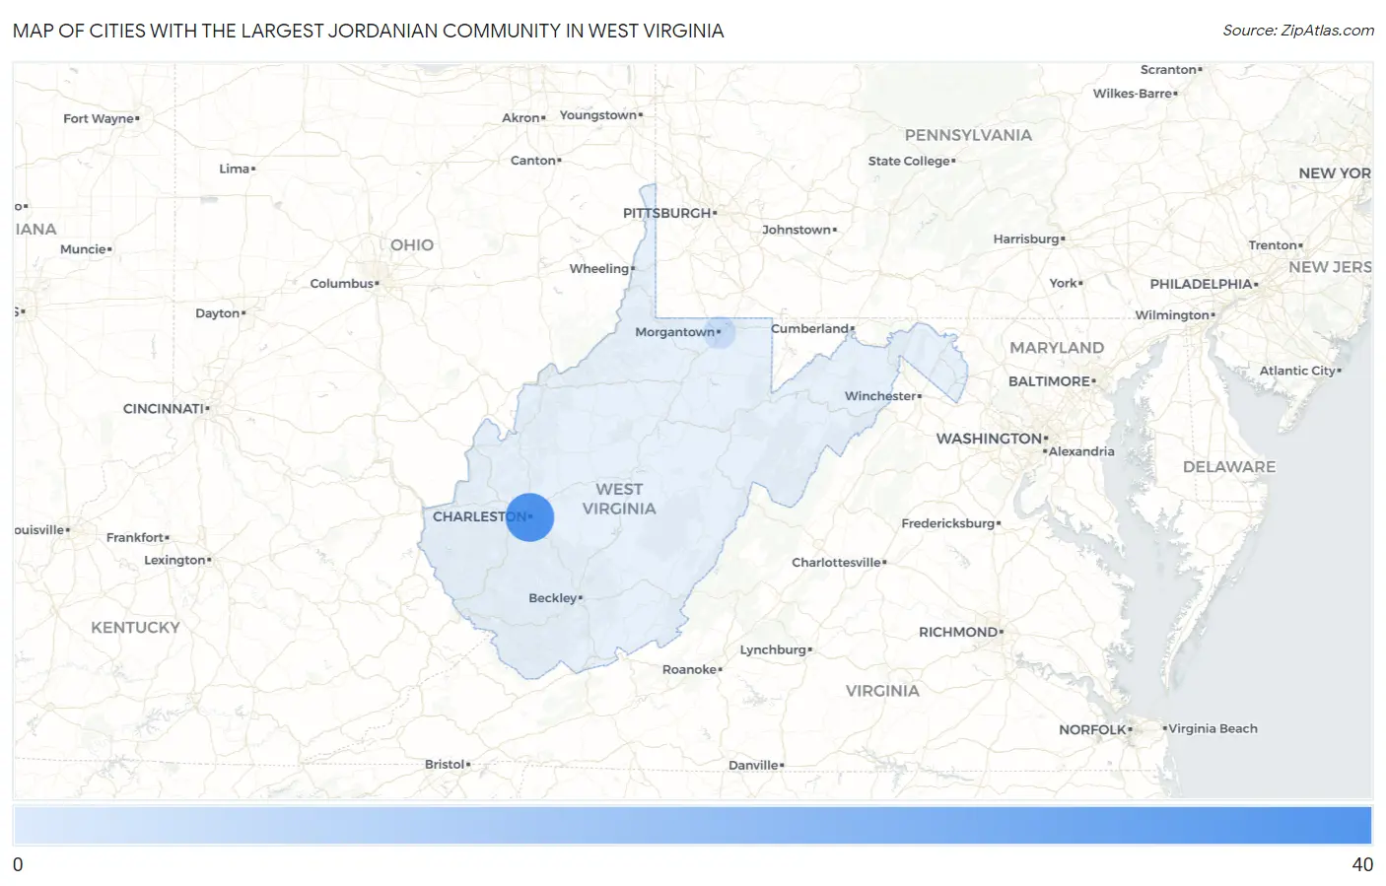Click the 'Akron' city label
The image size is (1386, 886).
(520, 117)
